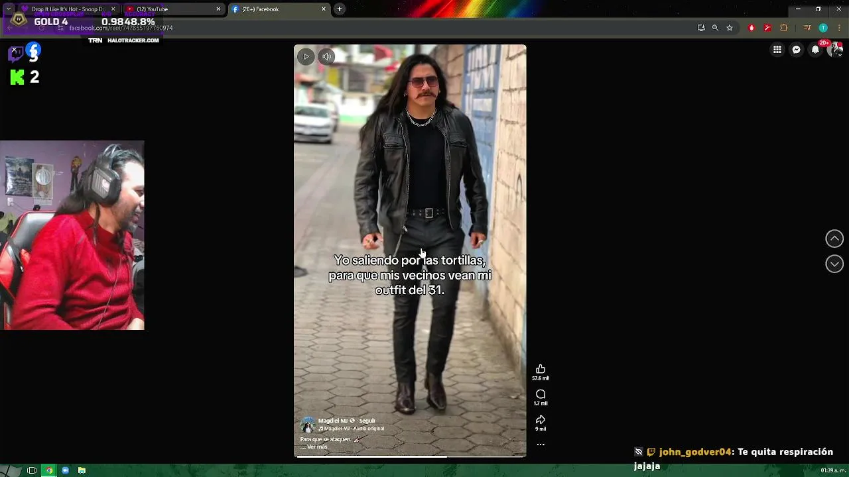The height and width of the screenshot is (477, 849).
Task: Open Chrome three-dot menu
Action: coord(839,28)
